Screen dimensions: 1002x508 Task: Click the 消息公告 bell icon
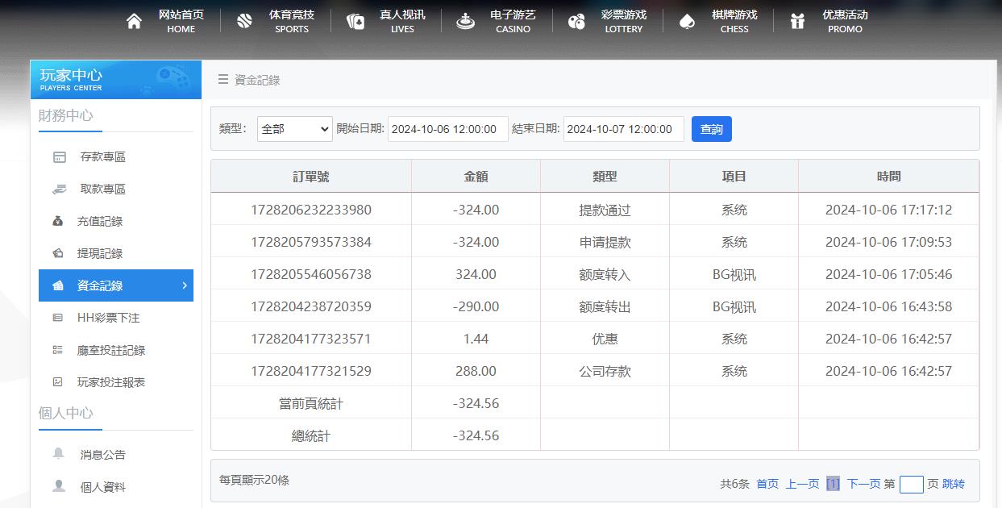58,454
